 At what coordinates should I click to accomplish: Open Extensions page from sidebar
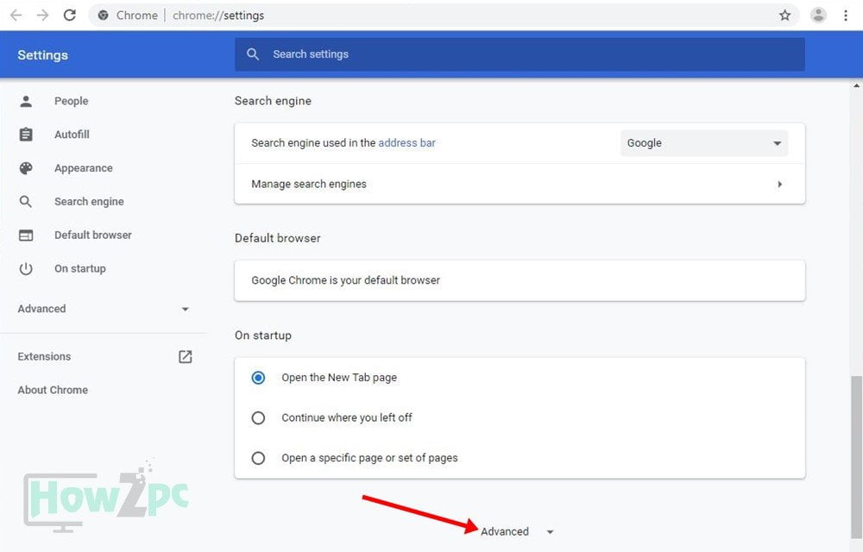point(44,357)
